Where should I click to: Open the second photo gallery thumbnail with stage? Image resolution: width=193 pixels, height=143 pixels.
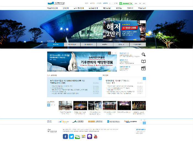[80, 105]
